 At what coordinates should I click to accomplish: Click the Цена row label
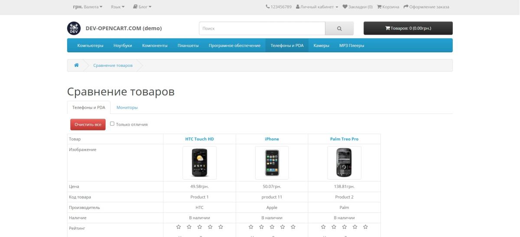pos(74,187)
